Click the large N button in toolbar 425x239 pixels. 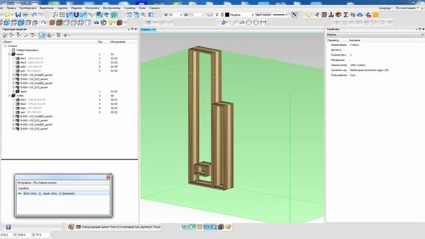(294, 15)
